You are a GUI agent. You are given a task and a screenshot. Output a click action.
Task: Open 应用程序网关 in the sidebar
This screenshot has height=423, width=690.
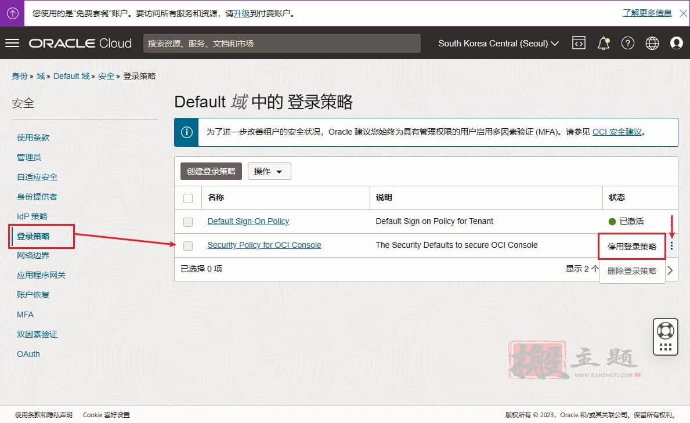click(41, 275)
